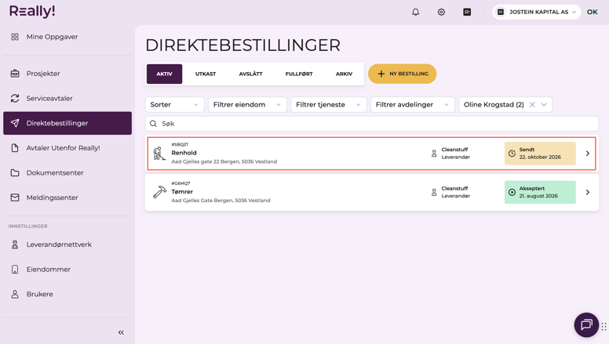609x344 pixels.
Task: Open the settings gear icon
Action: pyautogui.click(x=441, y=12)
